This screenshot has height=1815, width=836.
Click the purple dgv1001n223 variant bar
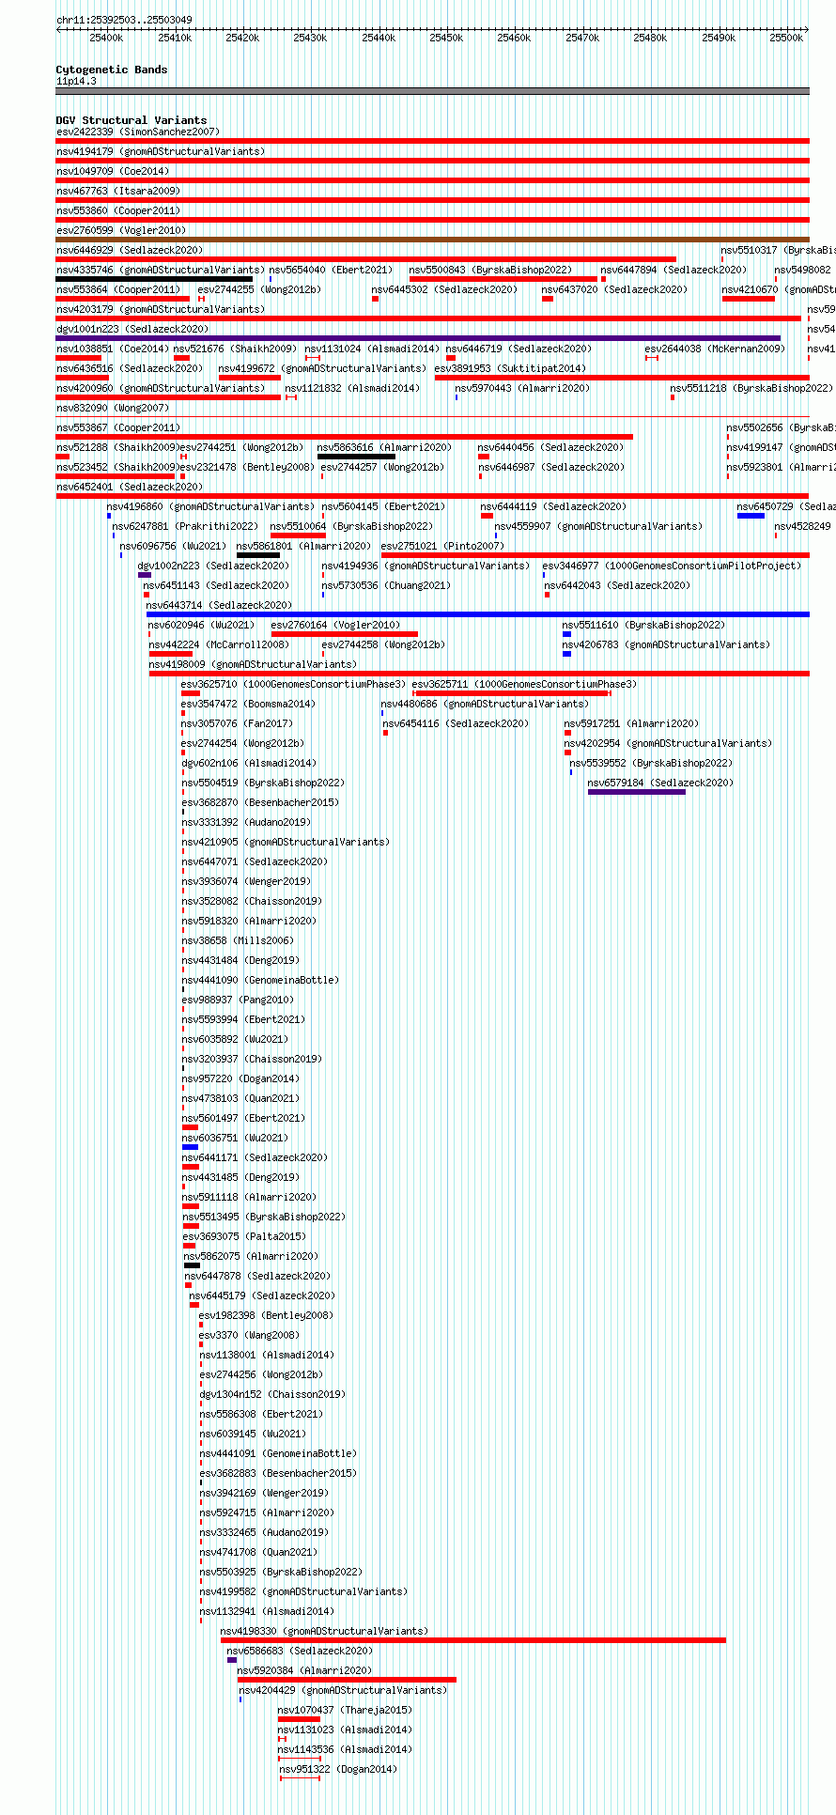click(x=418, y=338)
